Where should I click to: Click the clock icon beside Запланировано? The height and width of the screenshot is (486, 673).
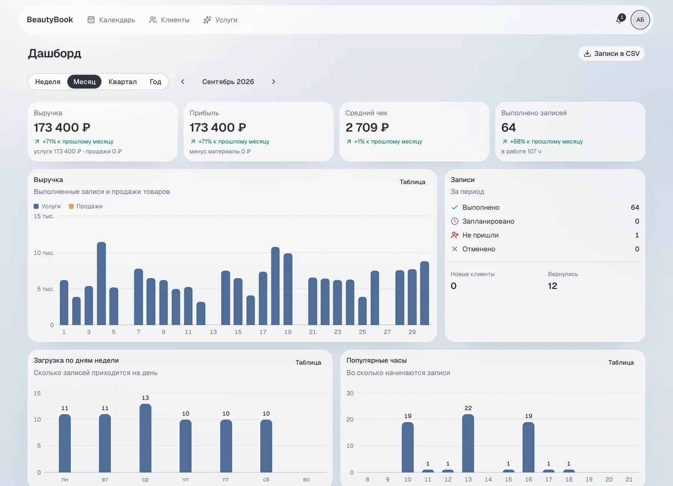click(x=455, y=221)
